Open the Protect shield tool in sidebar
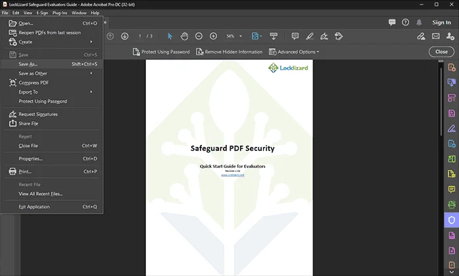459x276 pixels. (452, 220)
